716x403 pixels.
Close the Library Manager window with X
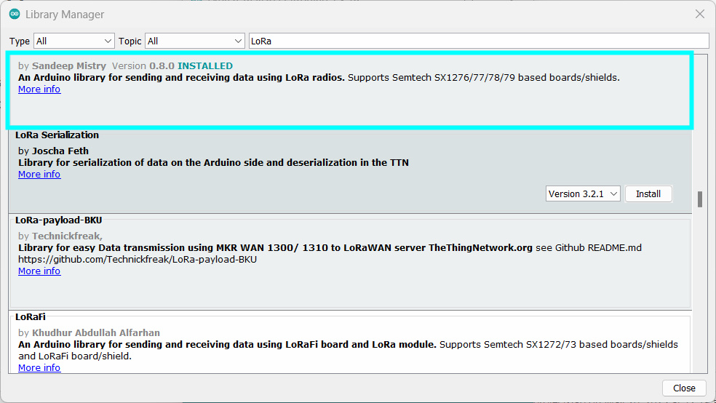point(699,14)
